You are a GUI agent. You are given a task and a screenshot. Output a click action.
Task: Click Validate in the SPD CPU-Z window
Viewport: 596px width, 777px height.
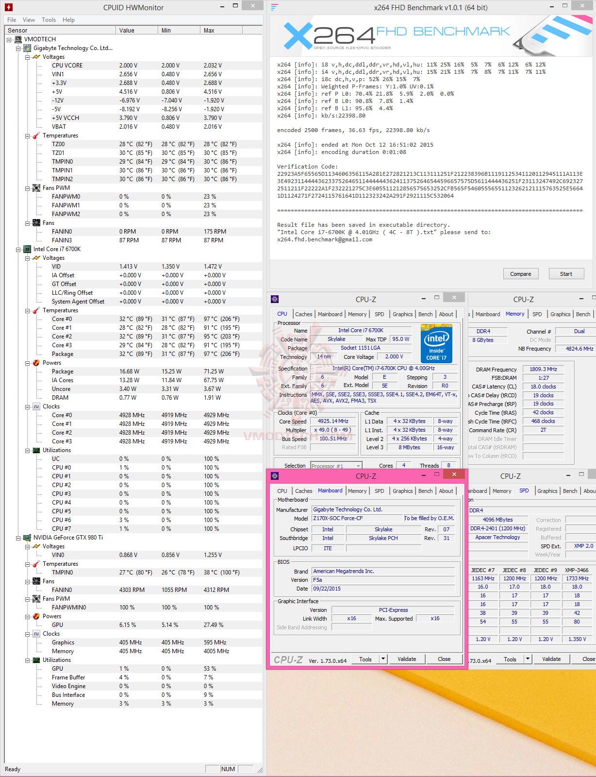click(551, 659)
